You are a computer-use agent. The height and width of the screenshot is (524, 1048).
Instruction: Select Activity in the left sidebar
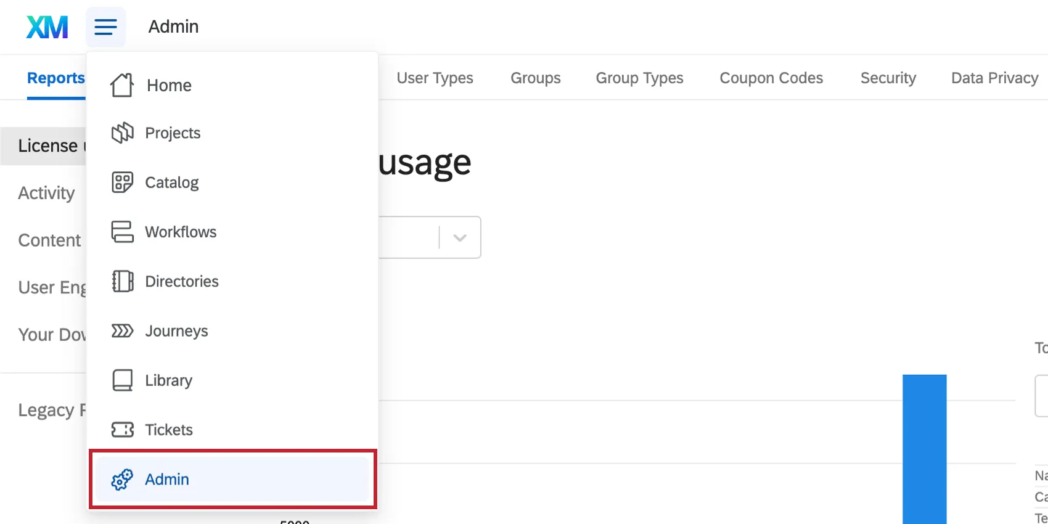click(x=46, y=193)
